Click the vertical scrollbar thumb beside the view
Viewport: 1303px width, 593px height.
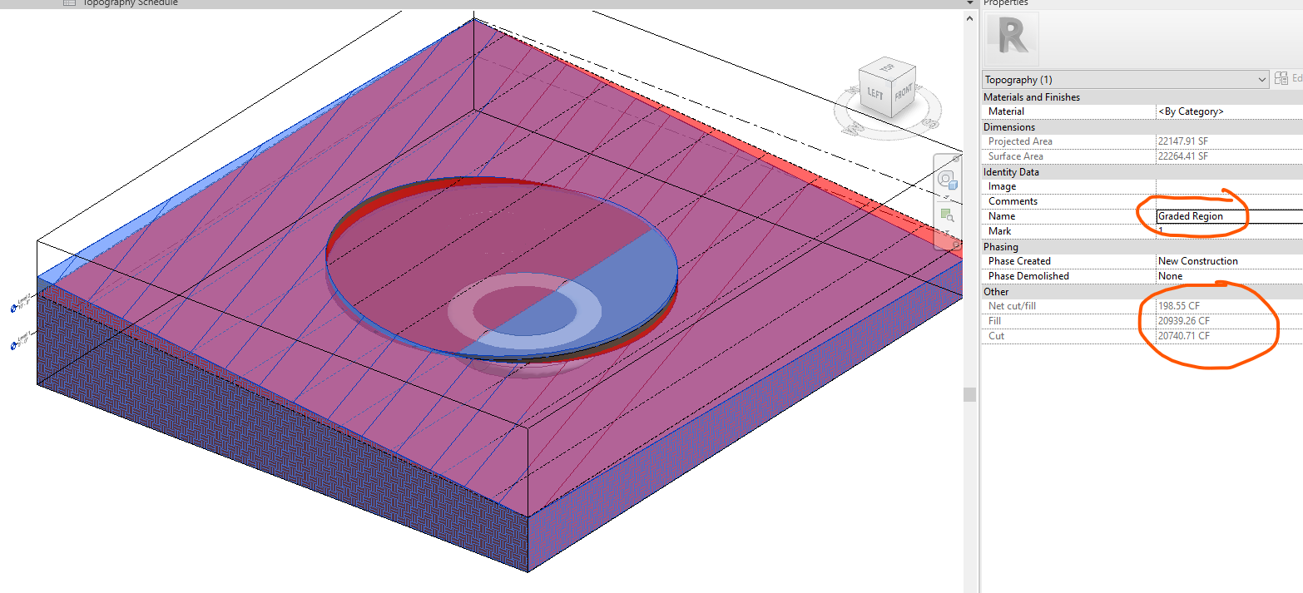pyautogui.click(x=969, y=394)
